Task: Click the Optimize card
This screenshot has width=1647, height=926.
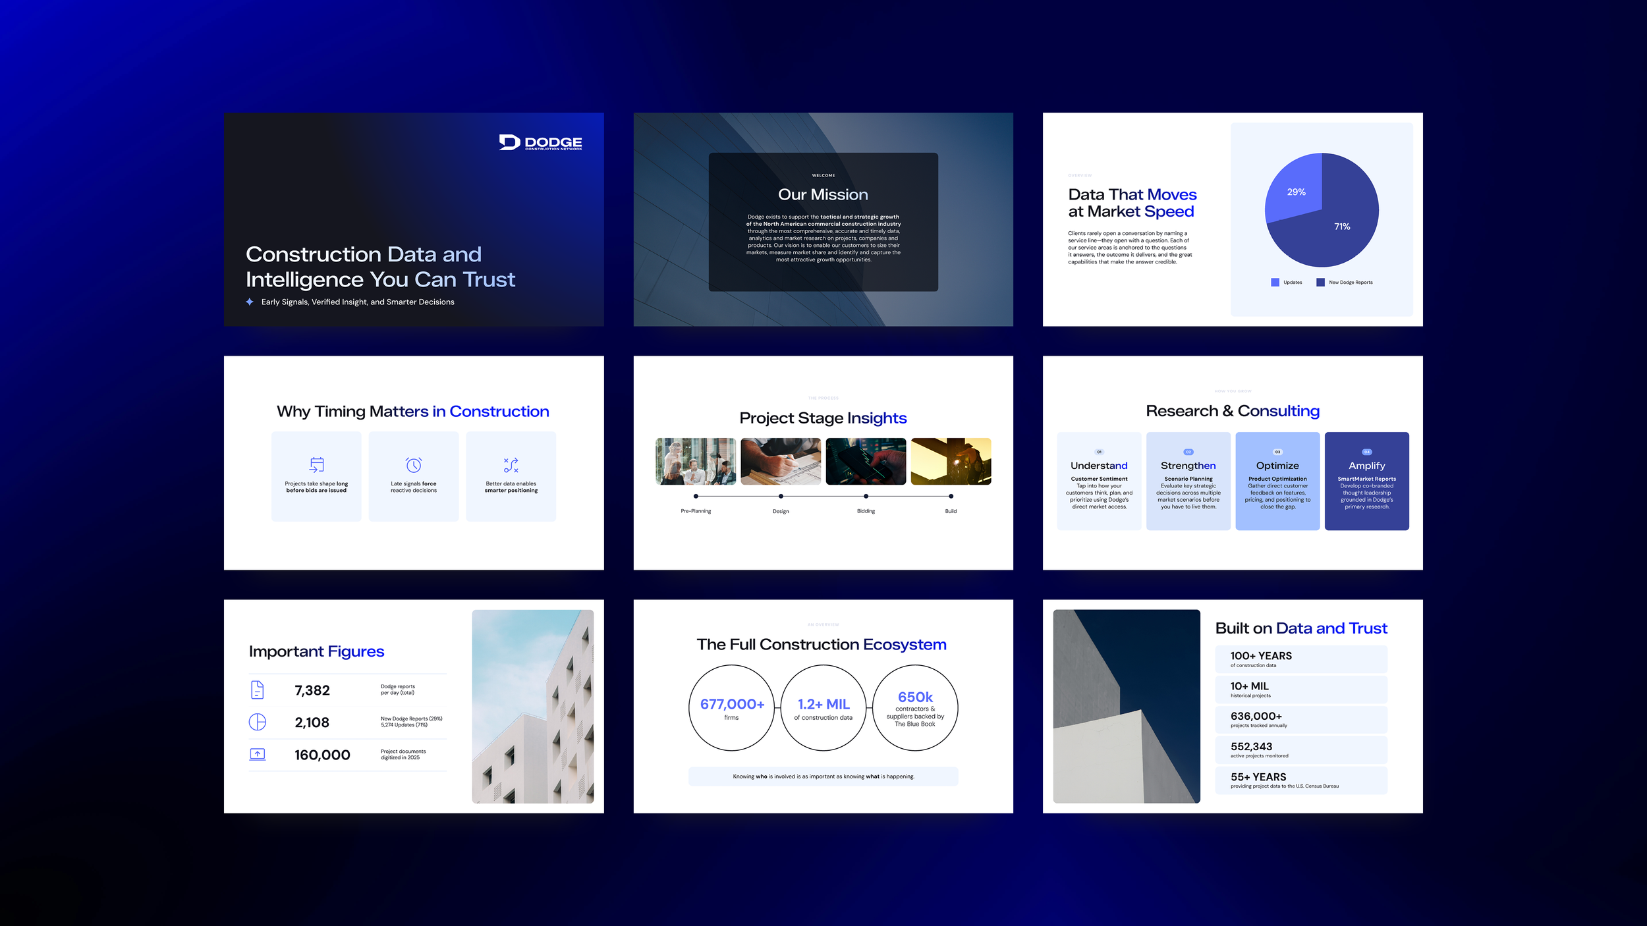Action: (x=1277, y=481)
